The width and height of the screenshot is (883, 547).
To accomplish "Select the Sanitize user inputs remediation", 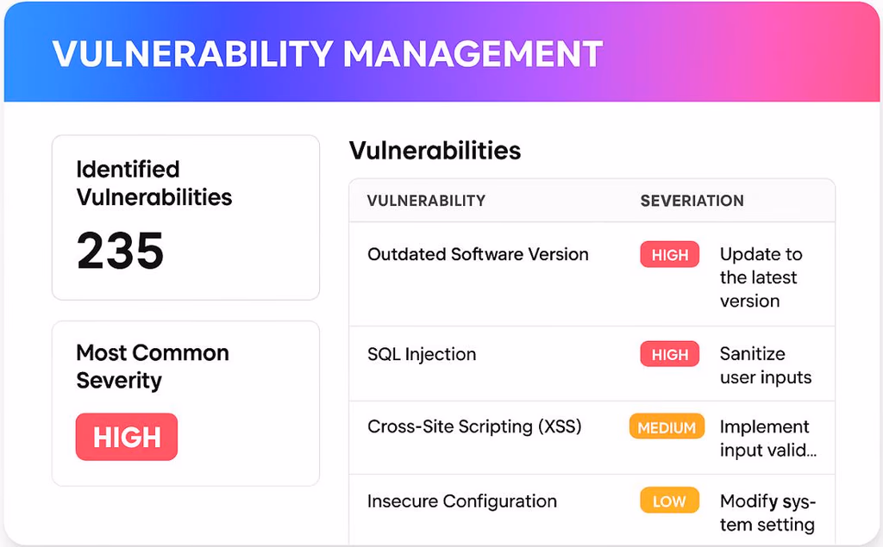I will (x=765, y=365).
